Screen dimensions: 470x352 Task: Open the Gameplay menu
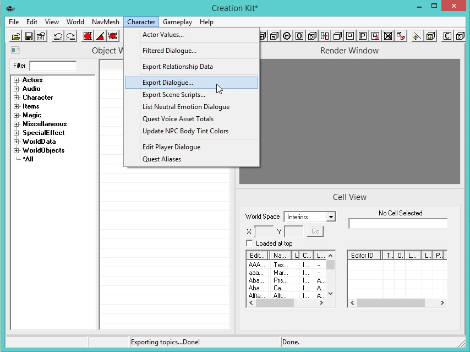[x=177, y=22]
